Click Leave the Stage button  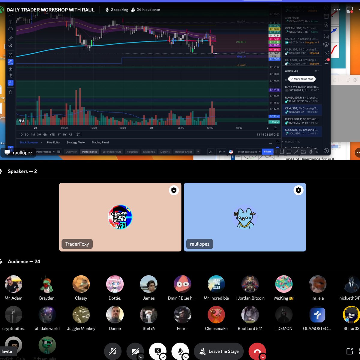tap(219, 351)
